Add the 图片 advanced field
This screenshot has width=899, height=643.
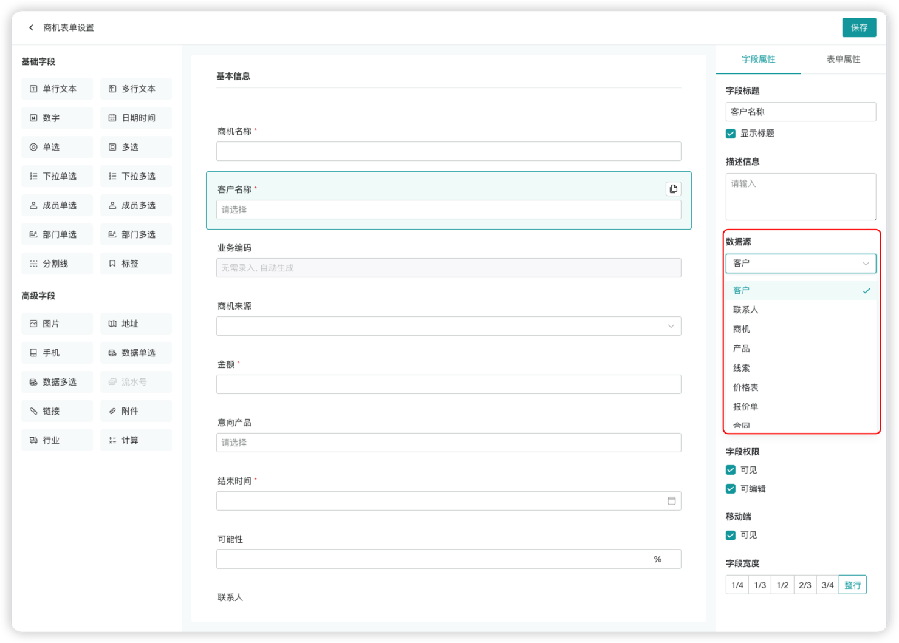click(x=57, y=324)
